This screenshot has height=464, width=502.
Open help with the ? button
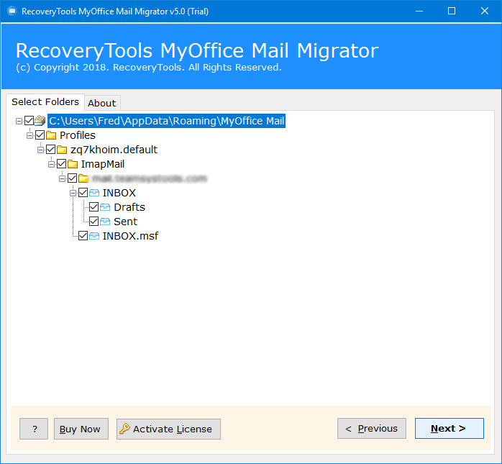coord(34,429)
